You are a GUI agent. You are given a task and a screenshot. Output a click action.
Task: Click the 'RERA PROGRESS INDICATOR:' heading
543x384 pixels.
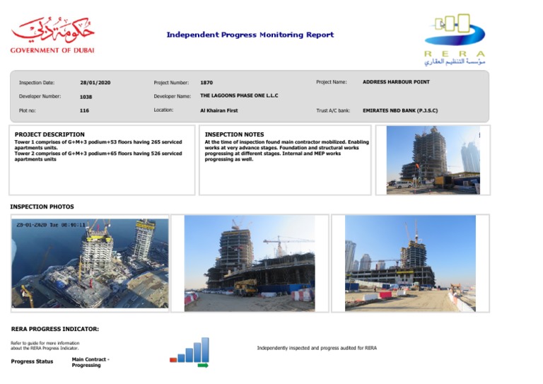[x=54, y=329]
